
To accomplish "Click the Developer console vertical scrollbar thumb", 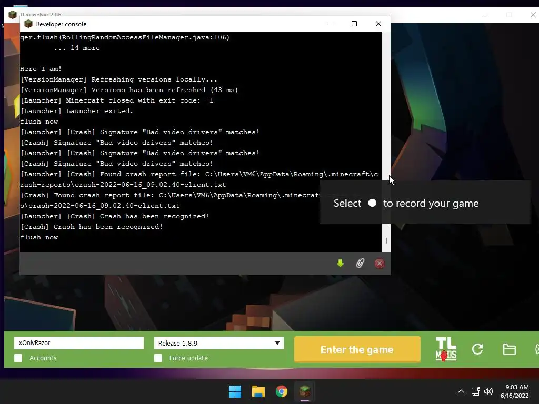I will (x=386, y=240).
